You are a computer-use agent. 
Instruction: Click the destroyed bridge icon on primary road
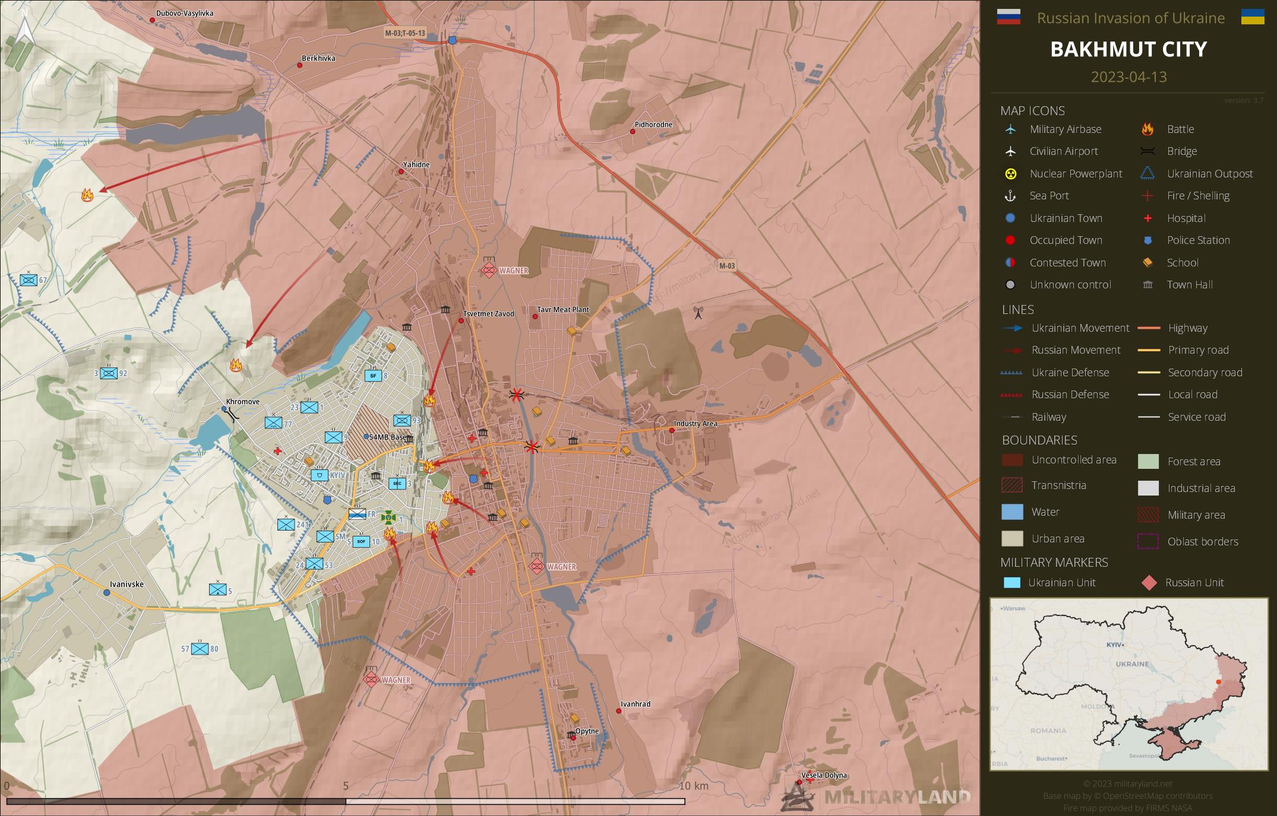tap(532, 447)
